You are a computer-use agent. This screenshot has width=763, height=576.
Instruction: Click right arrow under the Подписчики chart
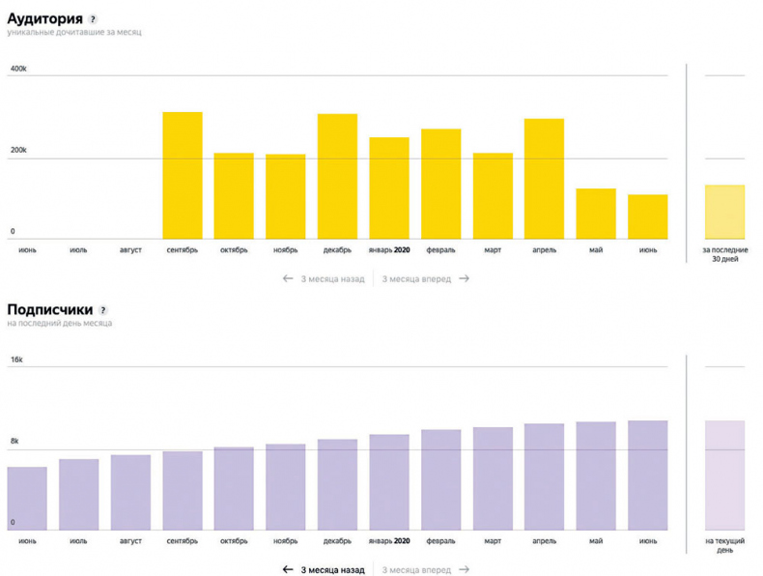465,569
